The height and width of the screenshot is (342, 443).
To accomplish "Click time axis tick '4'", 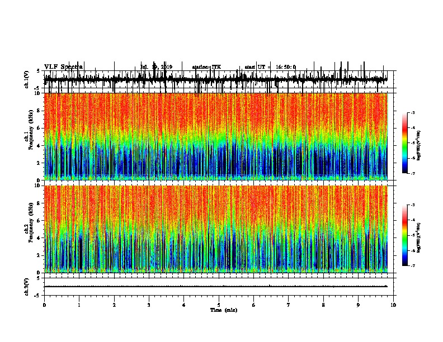I will pos(183,305).
